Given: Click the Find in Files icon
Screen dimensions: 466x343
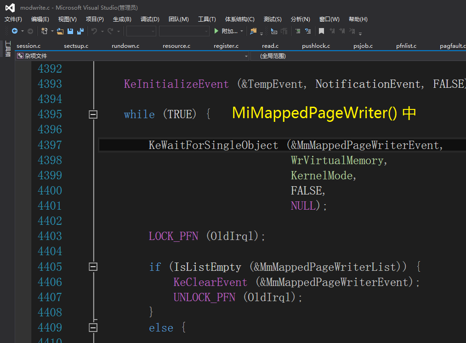Looking at the screenshot, I should pyautogui.click(x=253, y=31).
